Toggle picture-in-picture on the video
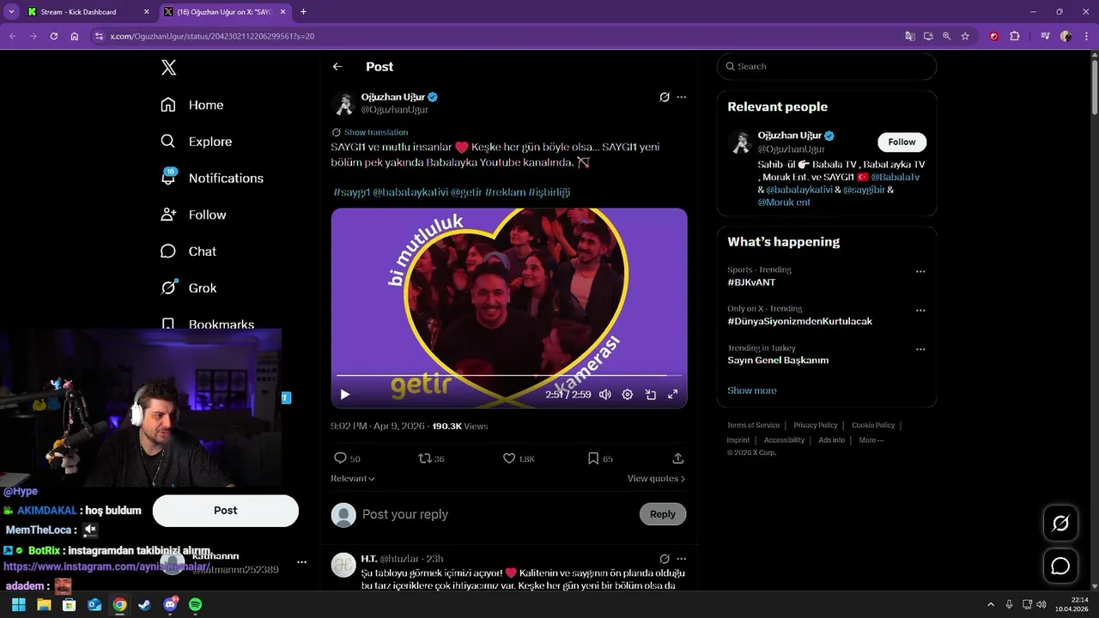 (651, 395)
